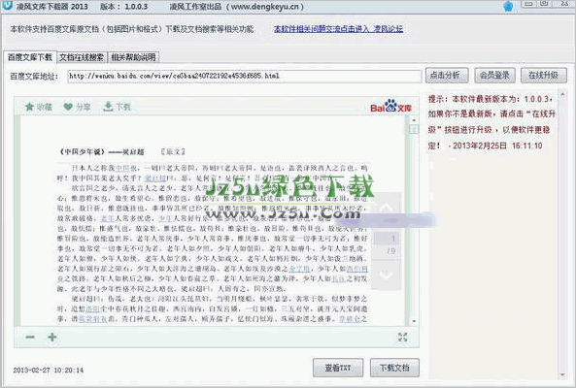The width and height of the screenshot is (576, 388).
Task: Click the 查看TXT button
Action: click(x=338, y=368)
